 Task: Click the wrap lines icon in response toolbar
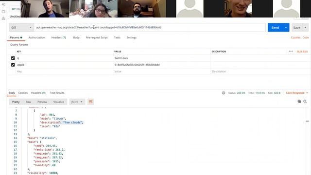click(x=91, y=102)
